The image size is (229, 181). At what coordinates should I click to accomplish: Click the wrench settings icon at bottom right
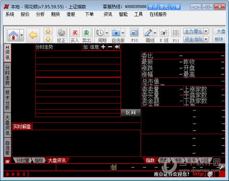click(x=222, y=167)
